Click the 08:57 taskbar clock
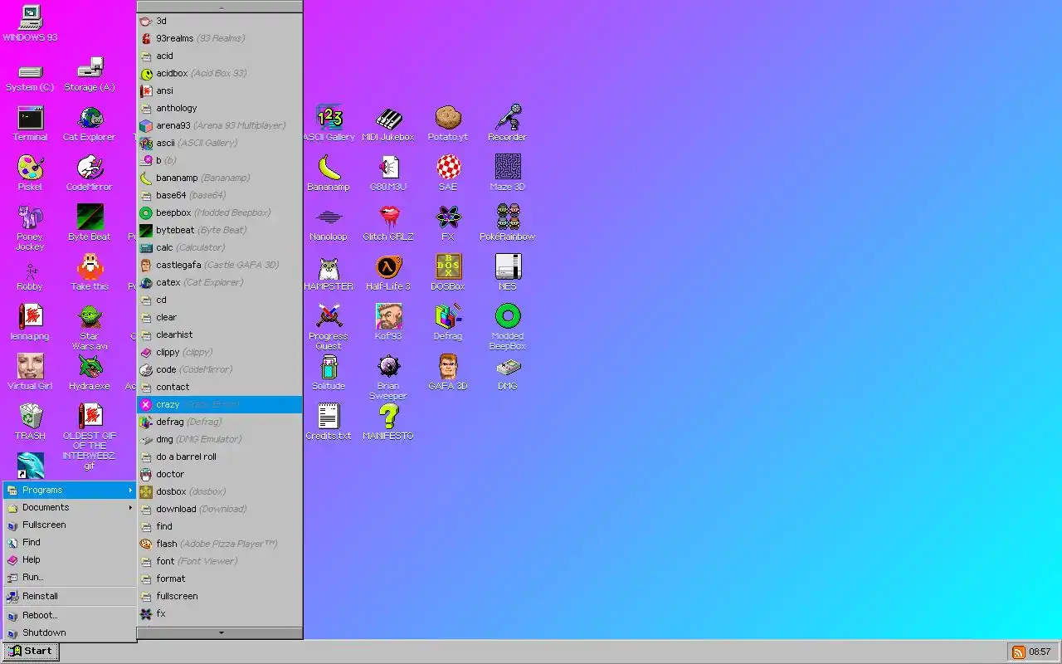 pos(1040,652)
